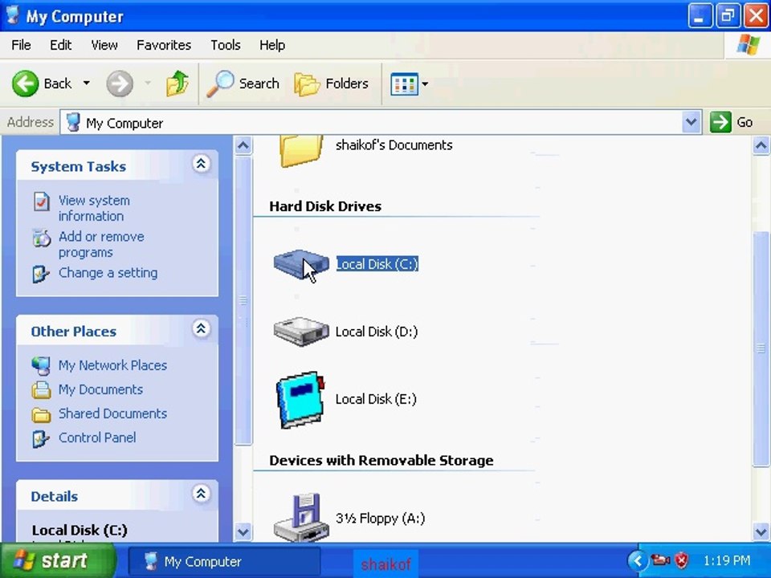
Task: Select shaikof's Documents folder icon
Action: coord(301,151)
